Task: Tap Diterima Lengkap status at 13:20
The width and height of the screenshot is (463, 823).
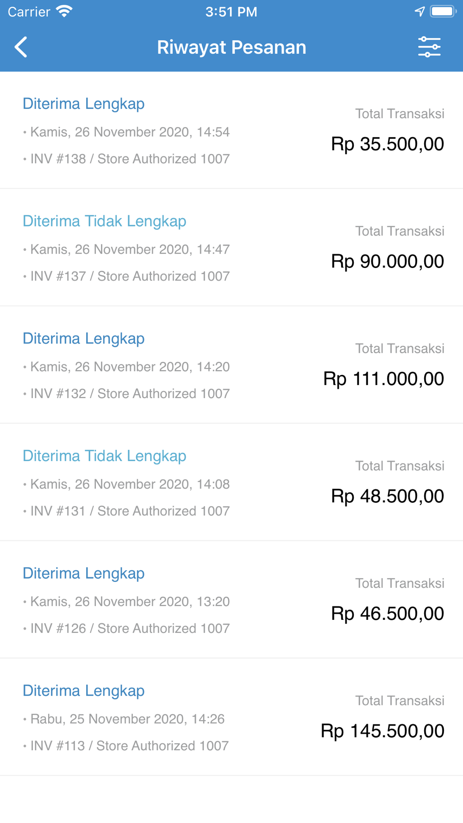Action: [84, 573]
